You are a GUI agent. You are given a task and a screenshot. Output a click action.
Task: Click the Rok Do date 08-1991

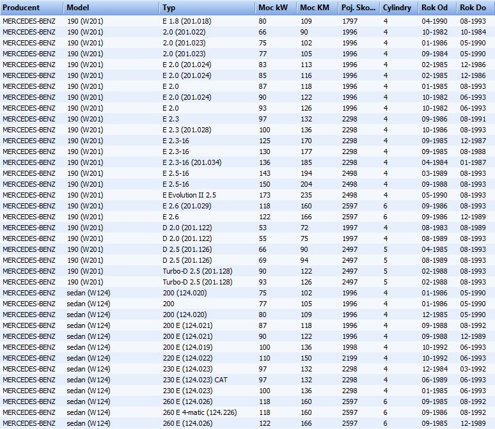click(473, 119)
